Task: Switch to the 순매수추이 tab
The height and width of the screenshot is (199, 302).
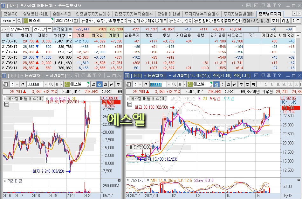Action: [62, 14]
